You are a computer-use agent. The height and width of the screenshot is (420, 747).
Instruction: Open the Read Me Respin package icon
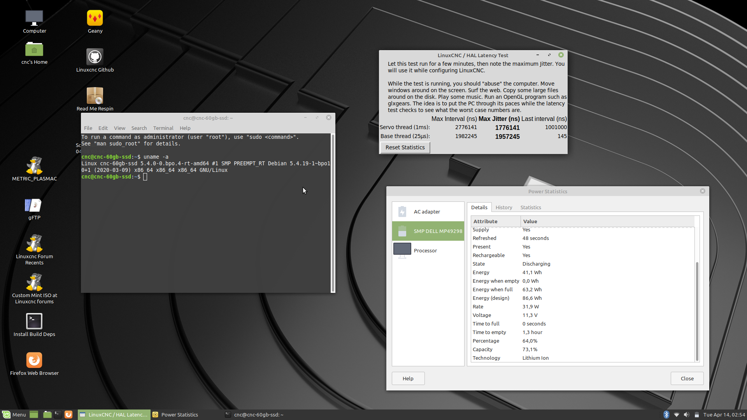coord(95,100)
